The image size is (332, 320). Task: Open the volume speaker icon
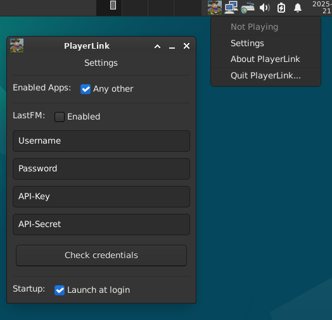(x=264, y=8)
